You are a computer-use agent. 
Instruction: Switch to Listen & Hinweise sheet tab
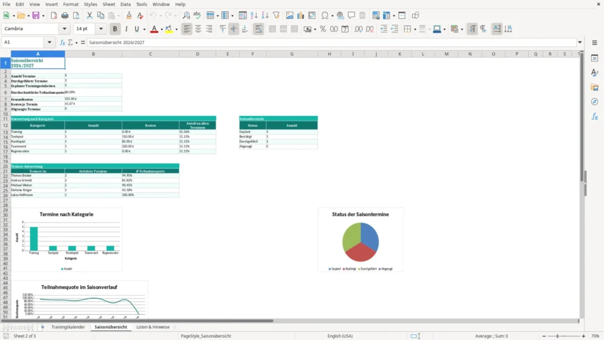(x=153, y=327)
